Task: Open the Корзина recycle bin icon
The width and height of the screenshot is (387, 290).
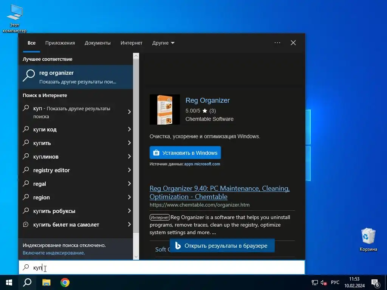Action: (368, 239)
